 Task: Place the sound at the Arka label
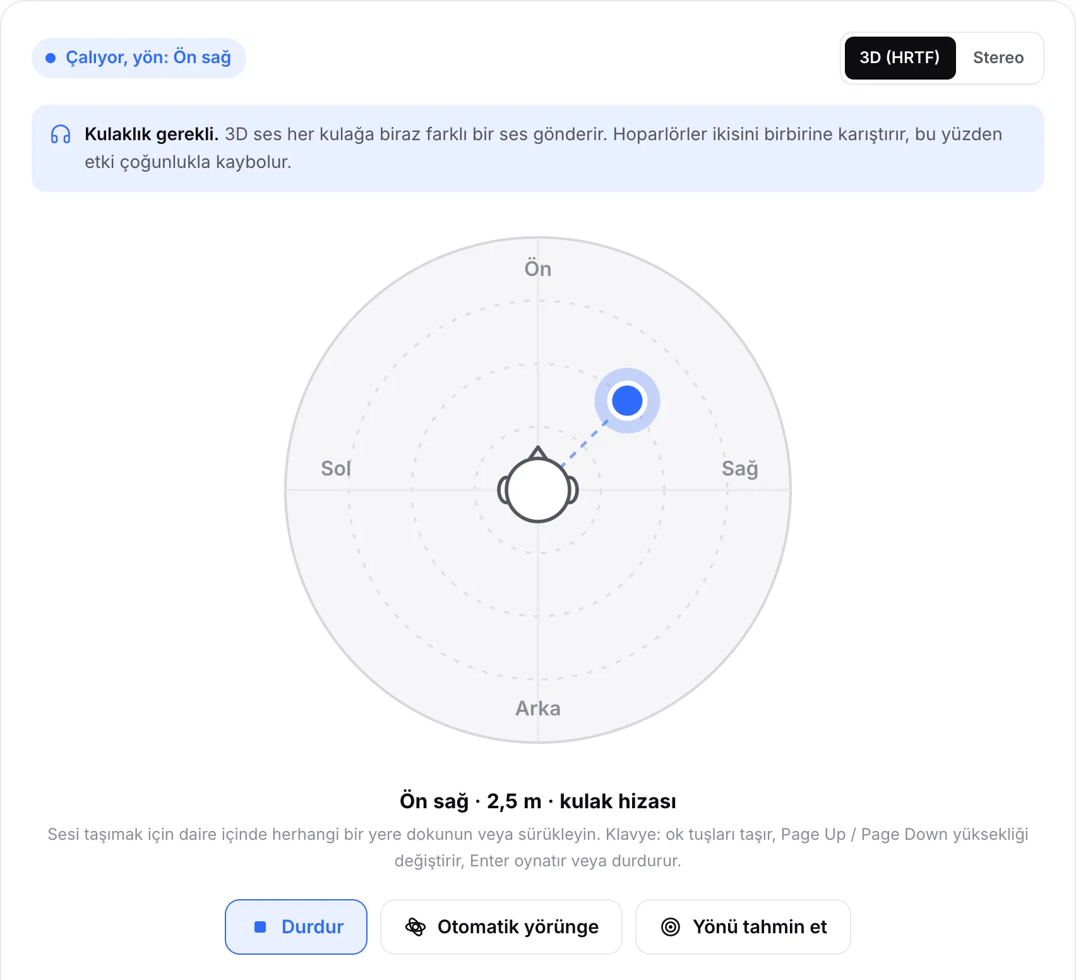point(538,708)
